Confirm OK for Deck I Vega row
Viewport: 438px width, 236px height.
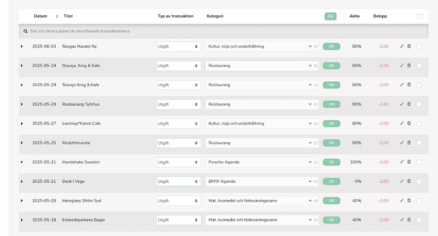[x=331, y=181]
